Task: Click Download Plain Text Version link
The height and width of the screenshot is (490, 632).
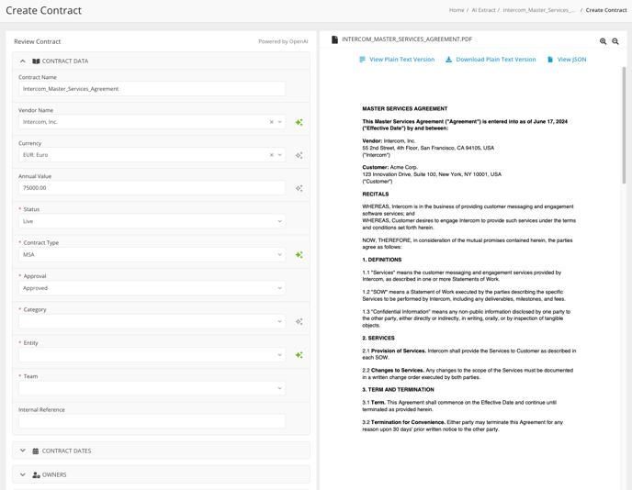Action: pos(496,60)
